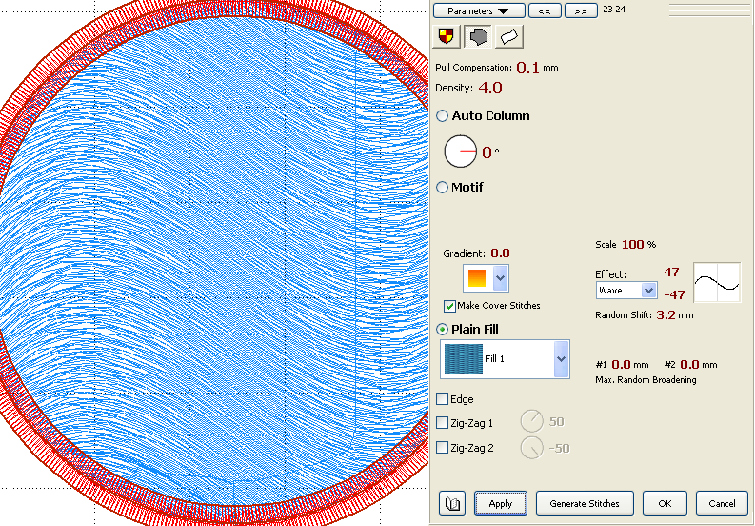Confirm with the OK button
Image resolution: width=755 pixels, height=526 pixels.
pyautogui.click(x=665, y=503)
